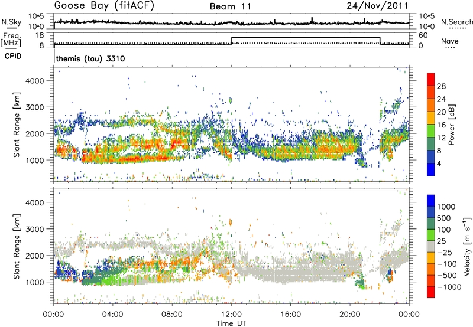Click the "Slant Range [km]" label of power panel
Image resolution: width=473 pixels, height=327 pixels.
tap(17, 125)
